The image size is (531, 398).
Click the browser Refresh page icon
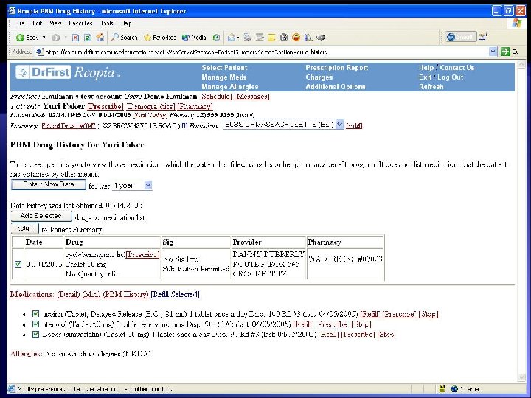[x=88, y=38]
